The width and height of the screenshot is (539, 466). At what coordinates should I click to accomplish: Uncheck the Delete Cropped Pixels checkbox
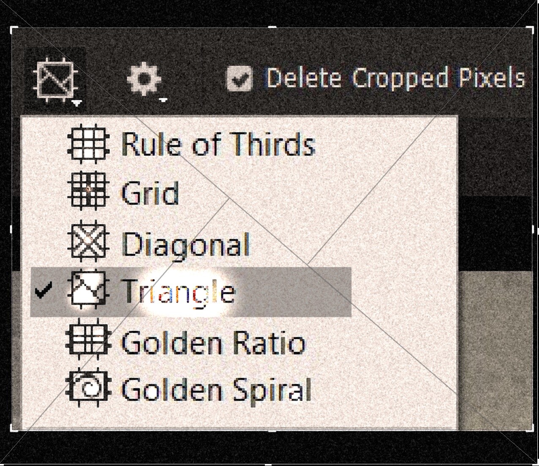pos(240,79)
